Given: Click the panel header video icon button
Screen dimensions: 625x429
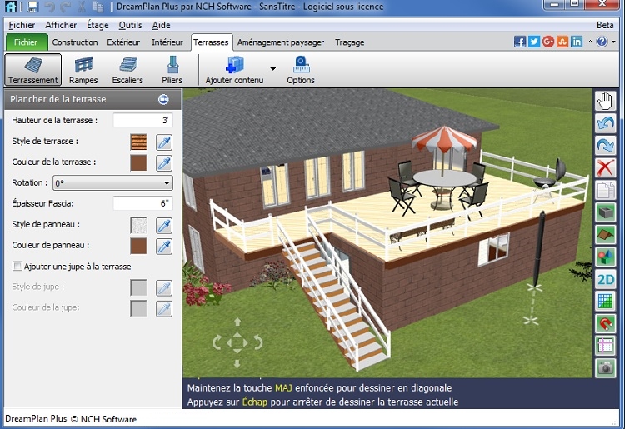Looking at the screenshot, I should (x=163, y=99).
